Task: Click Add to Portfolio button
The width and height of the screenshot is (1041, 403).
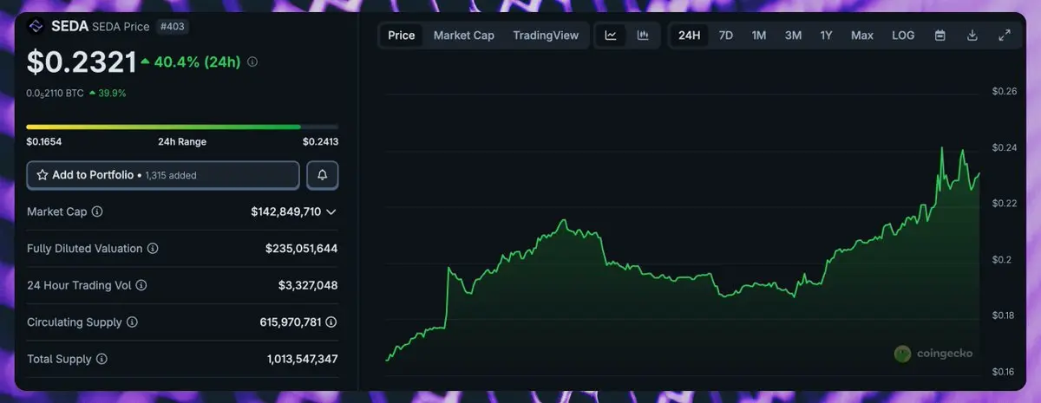Action: (x=163, y=175)
